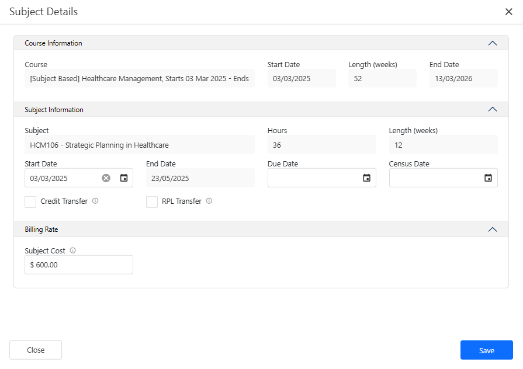Click the Census Date input field
Viewport: 523px width, 369px height.
(434, 178)
